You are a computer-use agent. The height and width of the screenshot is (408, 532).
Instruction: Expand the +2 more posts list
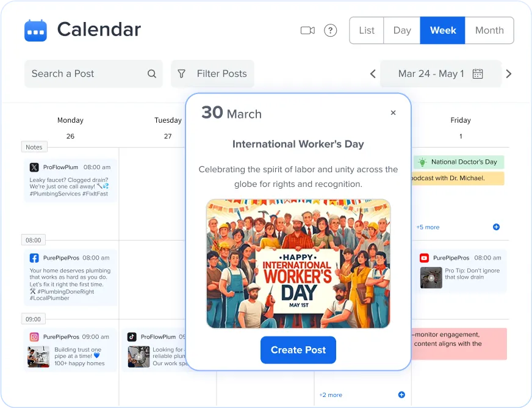(329, 395)
